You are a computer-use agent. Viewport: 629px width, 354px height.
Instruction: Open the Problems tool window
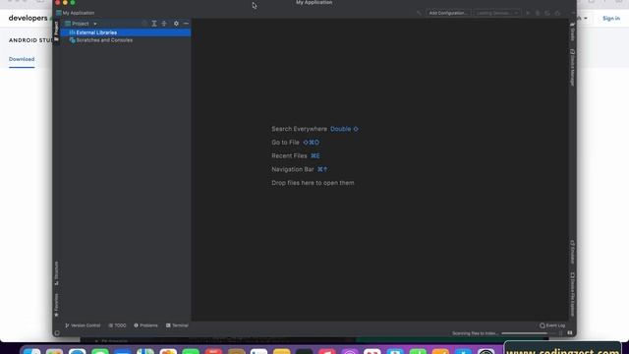pyautogui.click(x=146, y=325)
